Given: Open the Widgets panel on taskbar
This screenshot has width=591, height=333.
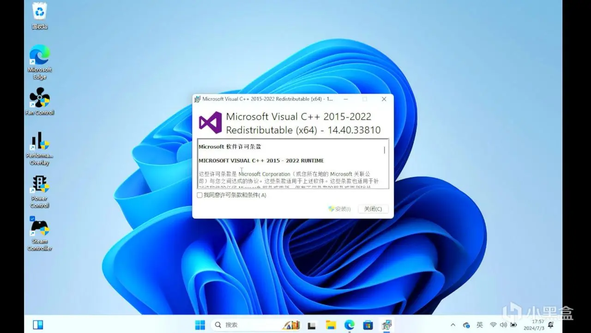Looking at the screenshot, I should [x=38, y=325].
